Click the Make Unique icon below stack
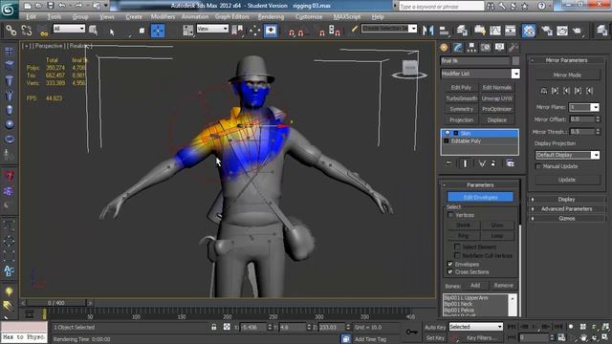Screen dimensions: 612x344 pos(482,163)
